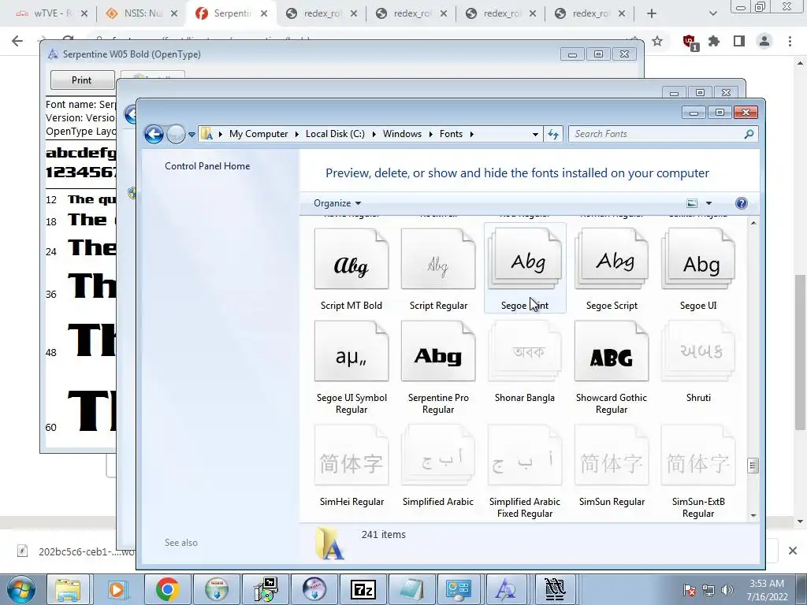
Task: Open recent pages dropdown arrow
Action: 192,134
